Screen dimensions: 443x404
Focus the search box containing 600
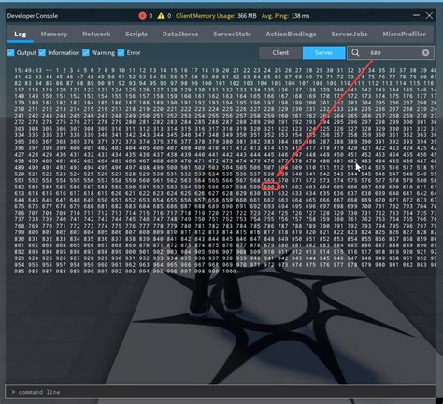pos(391,53)
